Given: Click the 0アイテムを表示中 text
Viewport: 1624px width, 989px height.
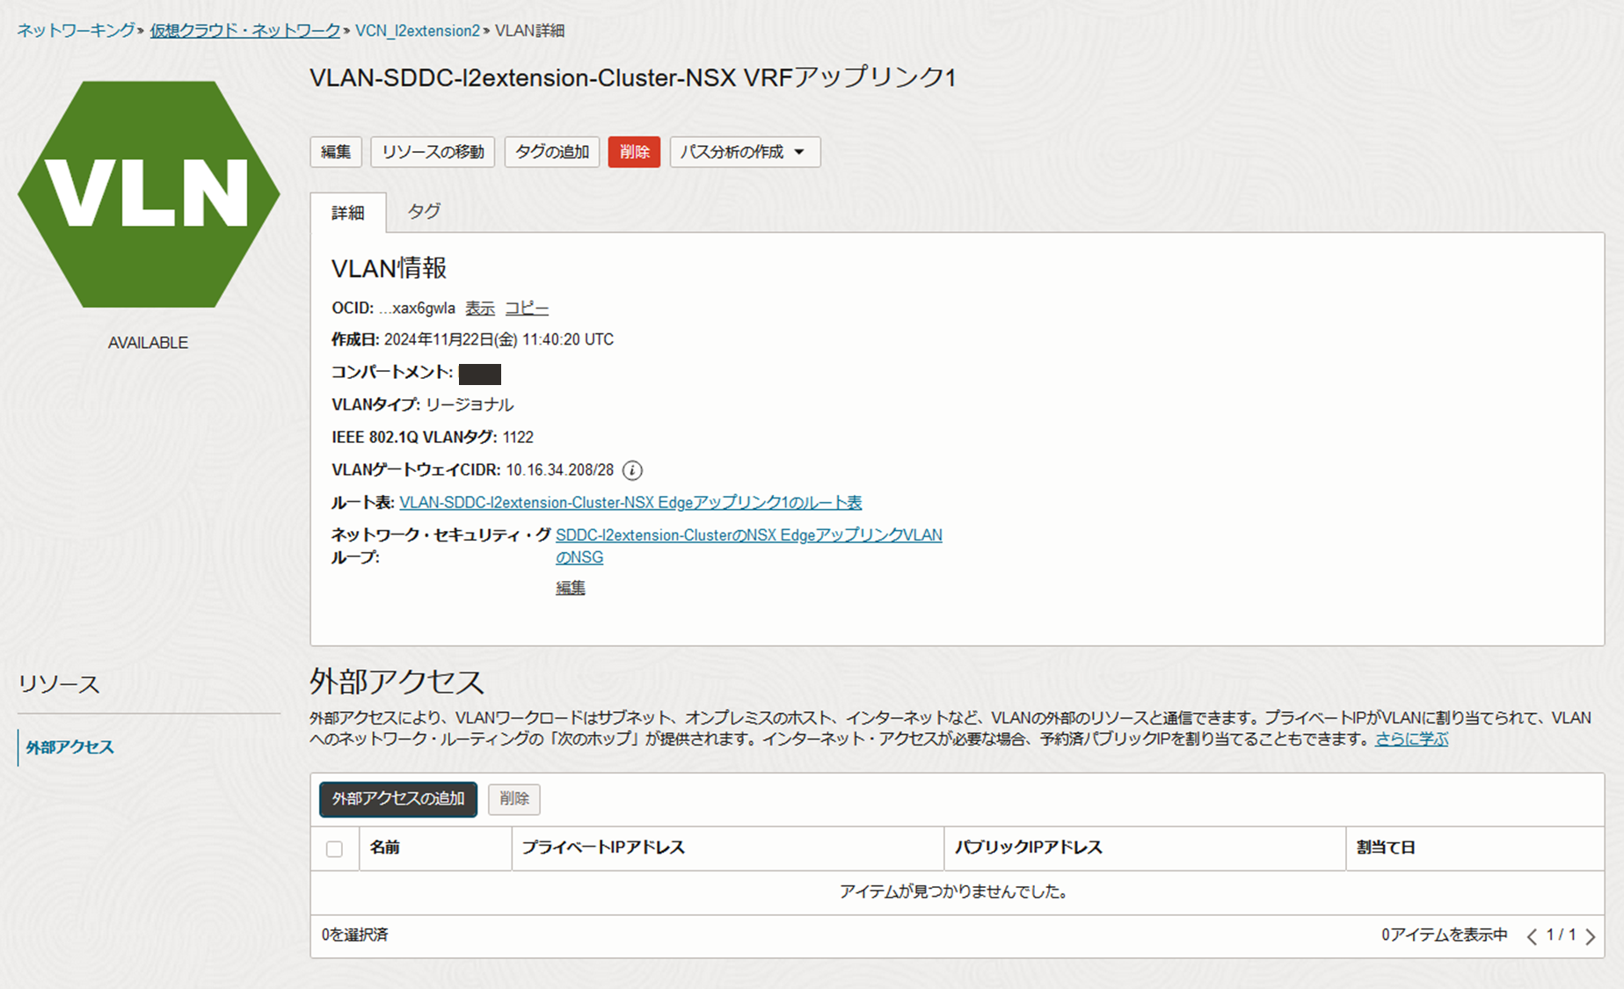Looking at the screenshot, I should (1444, 935).
